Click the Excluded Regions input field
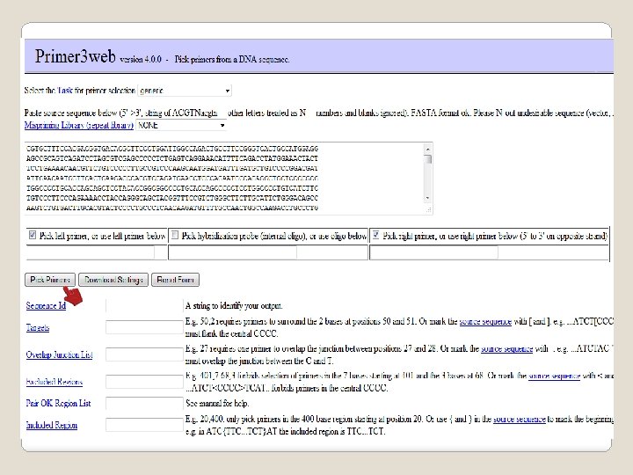 click(x=144, y=382)
